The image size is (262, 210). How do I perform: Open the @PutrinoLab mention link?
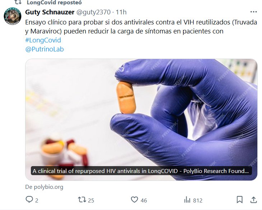(45, 49)
